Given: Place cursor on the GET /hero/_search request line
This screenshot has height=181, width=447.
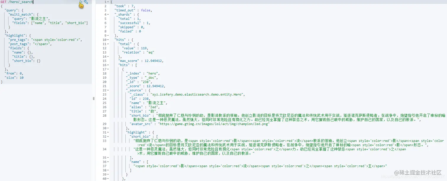Looking at the screenshot, I should tap(17, 2).
